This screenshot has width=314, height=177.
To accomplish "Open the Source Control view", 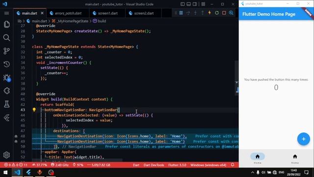I will (x=6, y=51).
